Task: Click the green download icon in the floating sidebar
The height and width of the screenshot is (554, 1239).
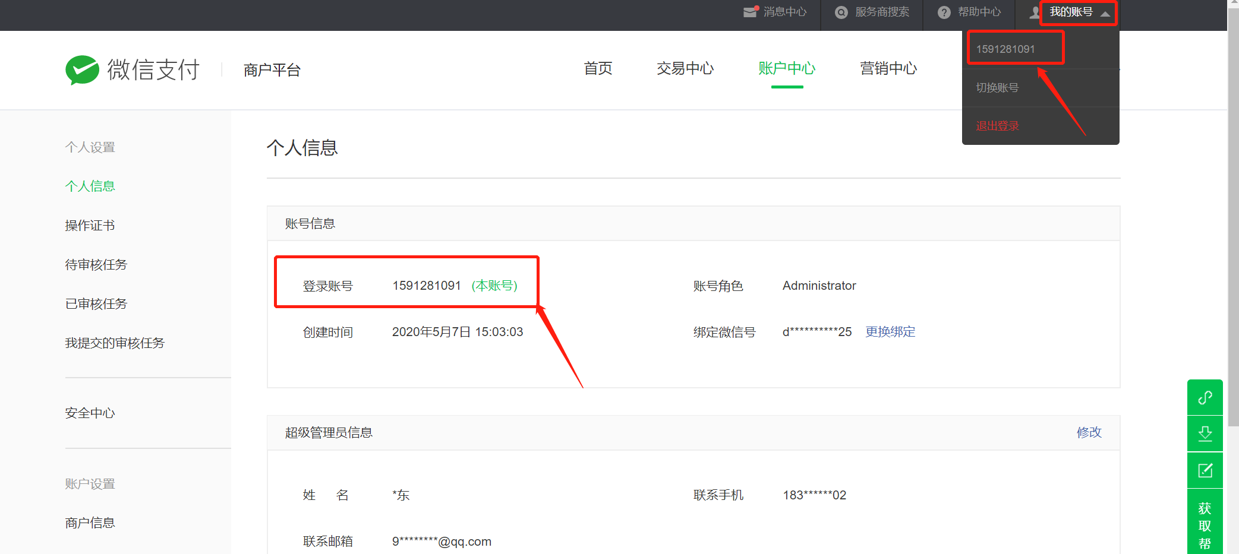Action: [1205, 434]
